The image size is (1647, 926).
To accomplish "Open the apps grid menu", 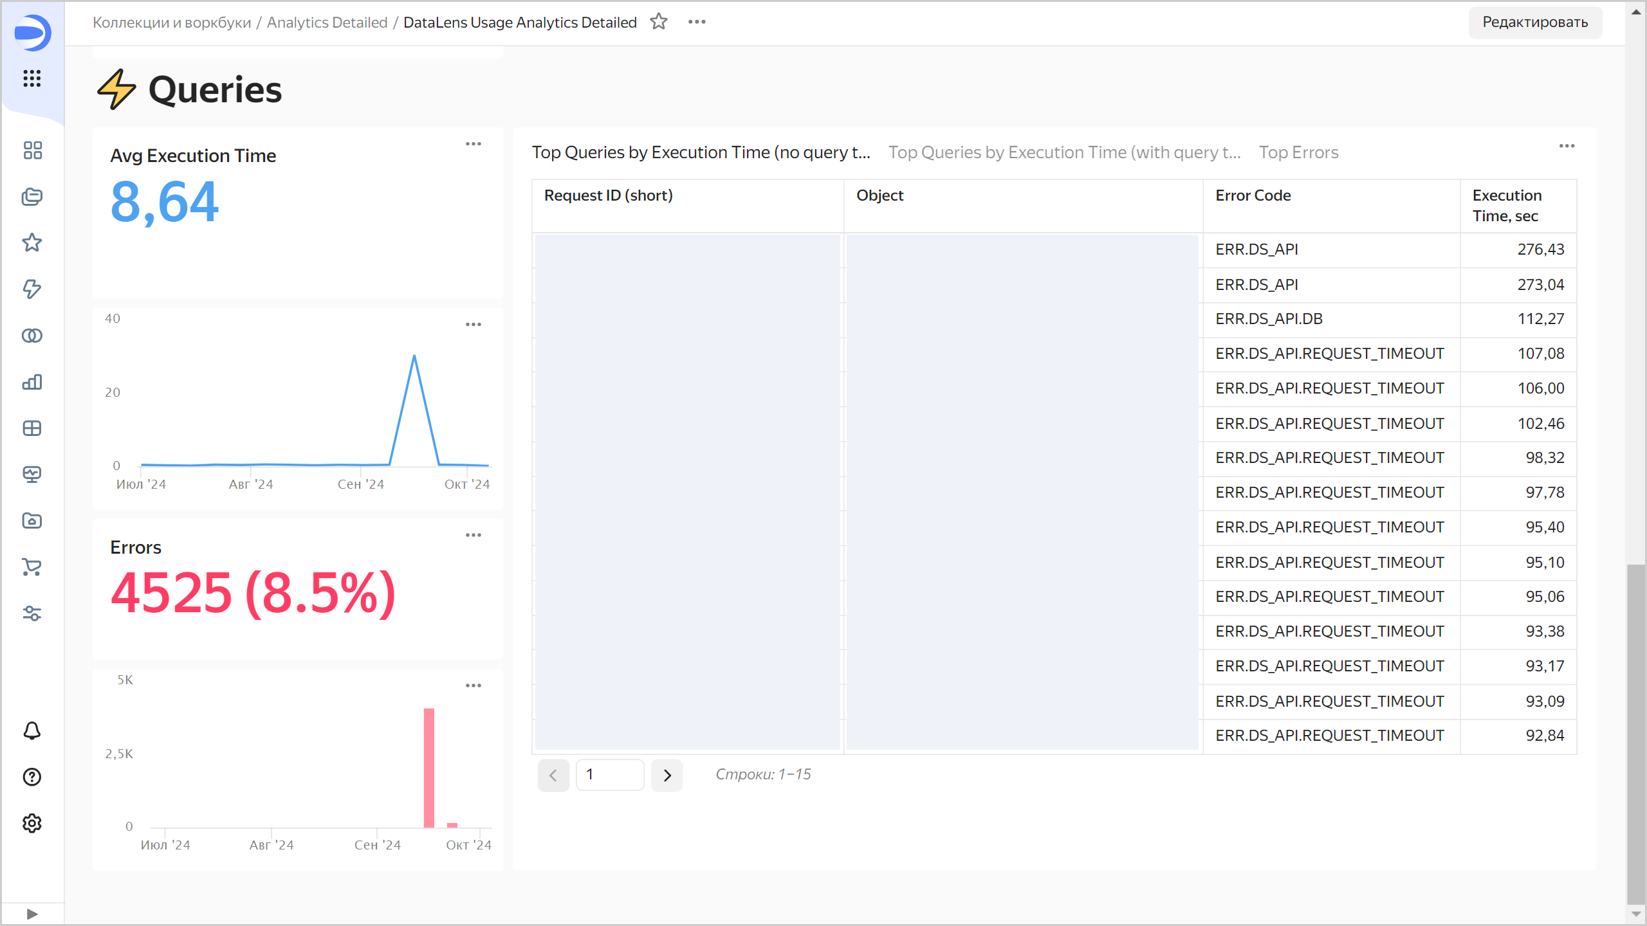I will tap(32, 78).
